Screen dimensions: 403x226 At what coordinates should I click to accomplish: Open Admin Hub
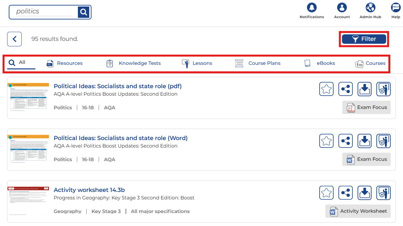click(370, 7)
